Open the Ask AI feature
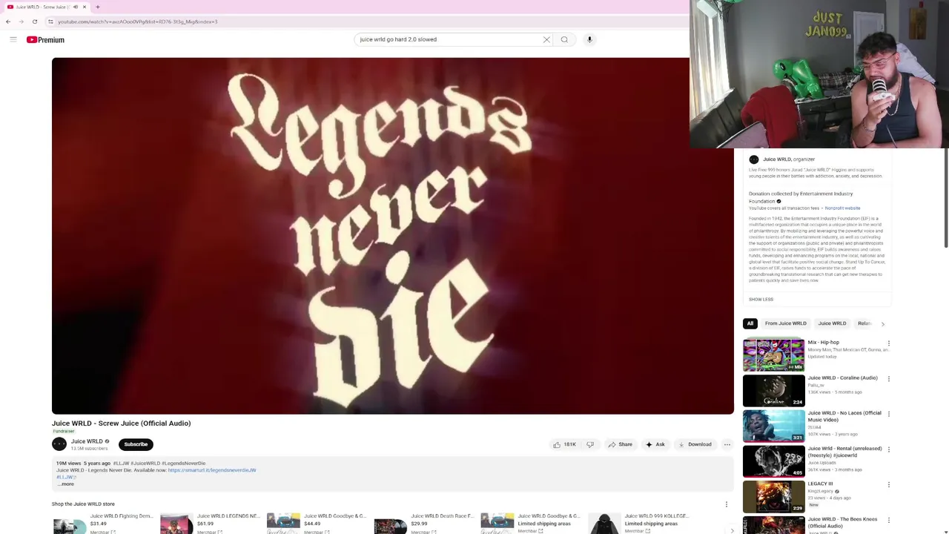The height and width of the screenshot is (534, 949). pos(655,444)
